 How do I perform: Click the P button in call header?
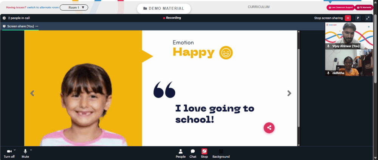(x=358, y=18)
